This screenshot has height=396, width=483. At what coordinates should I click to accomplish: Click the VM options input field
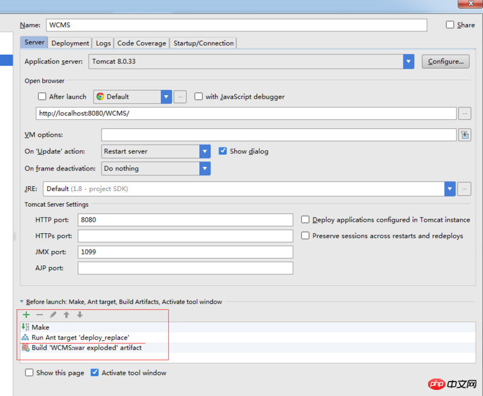coord(279,134)
